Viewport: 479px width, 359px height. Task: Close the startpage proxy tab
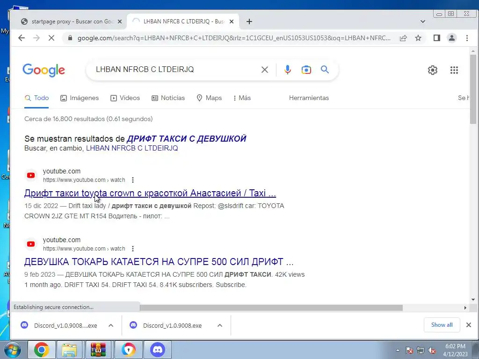click(120, 22)
